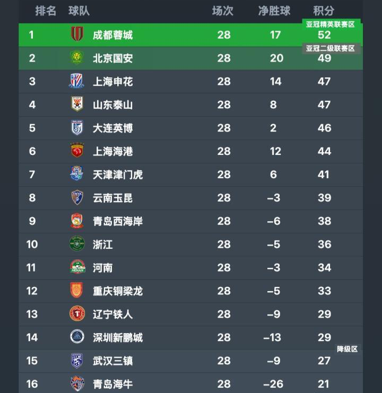This screenshot has width=382, height=393.
Task: Click the 场次 column header
Action: (x=223, y=11)
